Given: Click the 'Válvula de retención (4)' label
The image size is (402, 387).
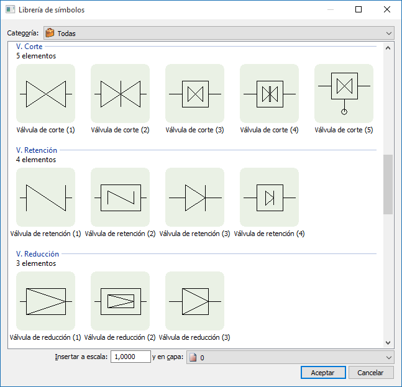Looking at the screenshot, I should click(x=269, y=234).
